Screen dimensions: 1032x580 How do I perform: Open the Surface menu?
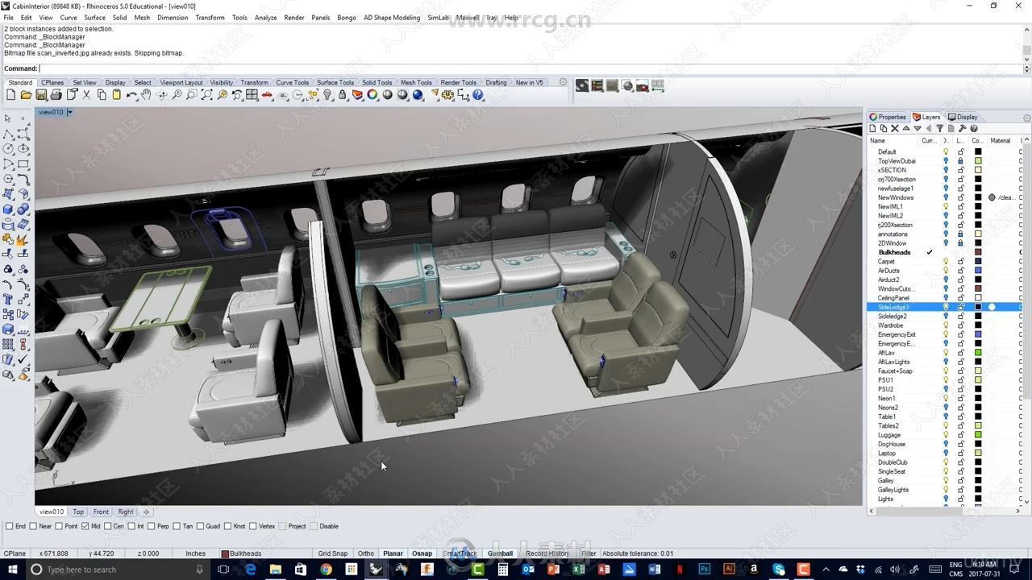pos(95,18)
